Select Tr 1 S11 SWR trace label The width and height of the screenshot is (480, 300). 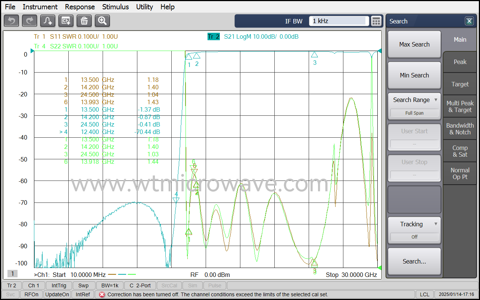coord(76,36)
